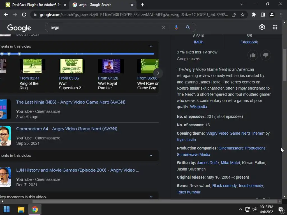287x215 pixels.
Task: Open Windows Start menu
Action: click(x=7, y=209)
